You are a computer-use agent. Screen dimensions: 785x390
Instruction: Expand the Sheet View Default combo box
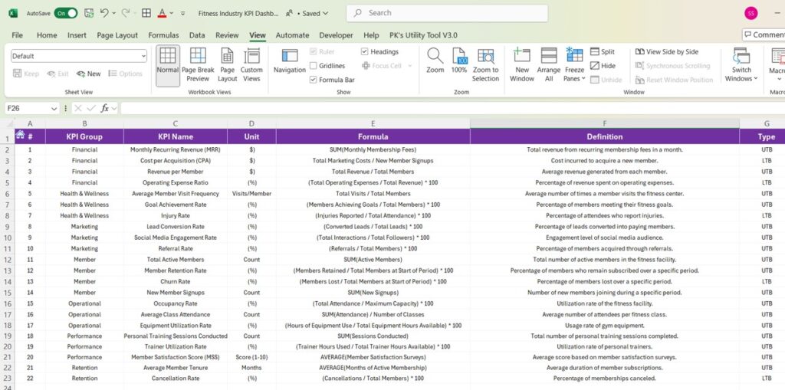tap(79, 56)
